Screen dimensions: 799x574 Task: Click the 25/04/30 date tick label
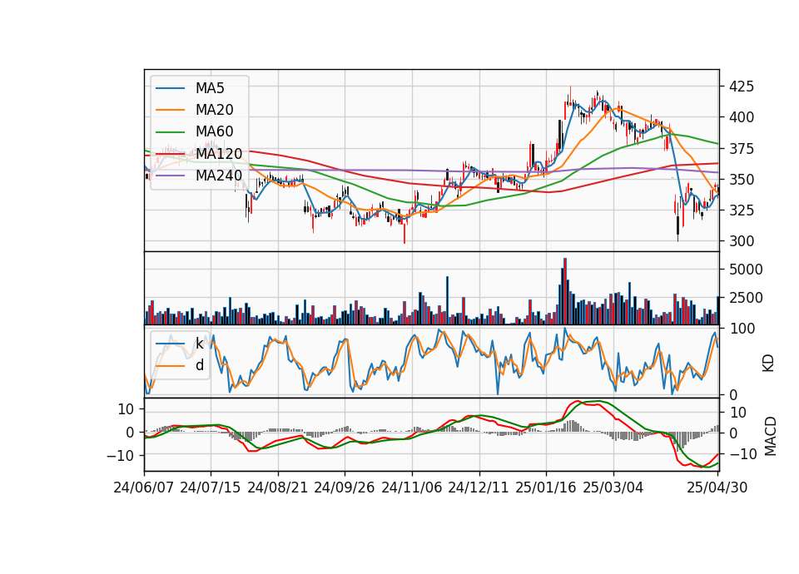pos(717,487)
